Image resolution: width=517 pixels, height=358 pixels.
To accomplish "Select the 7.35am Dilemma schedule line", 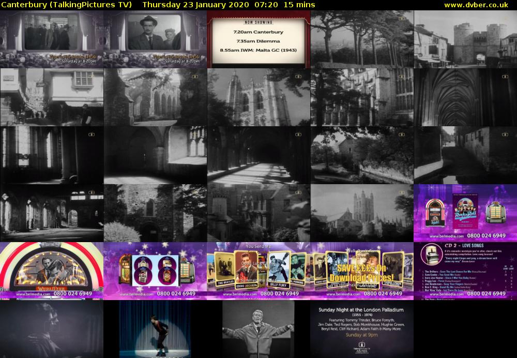I will (x=258, y=41).
